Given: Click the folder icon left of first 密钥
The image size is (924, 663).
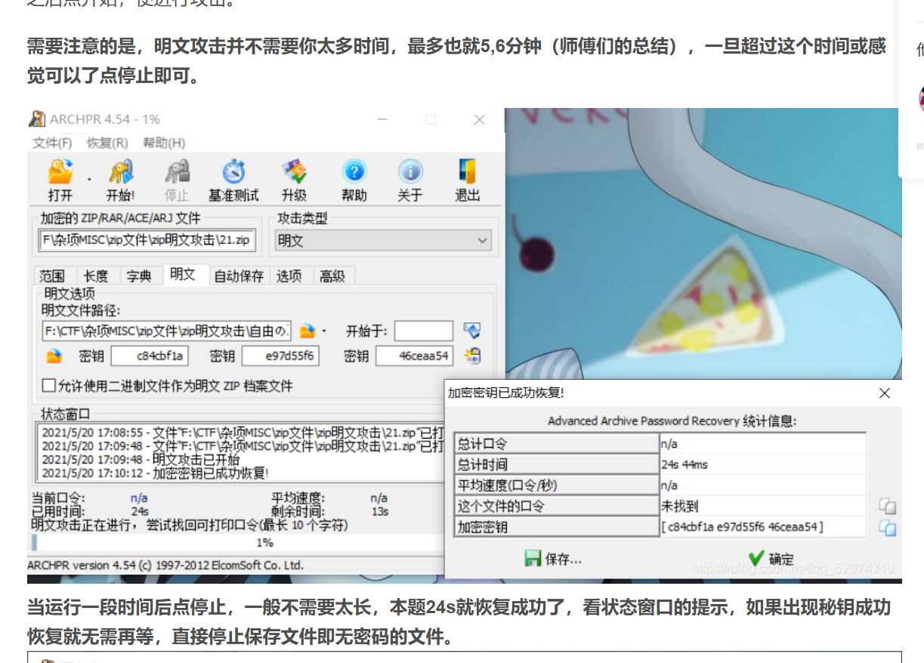Looking at the screenshot, I should coord(54,356).
